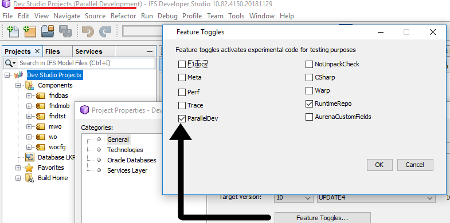Image resolution: width=450 pixels, height=223 pixels.
Task: Tick the Warp checkbox
Action: pos(309,91)
